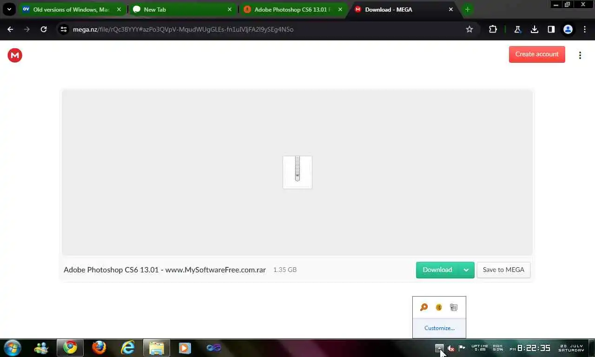The width and height of the screenshot is (595, 357).
Task: Click the forward navigation arrow
Action: point(27,29)
